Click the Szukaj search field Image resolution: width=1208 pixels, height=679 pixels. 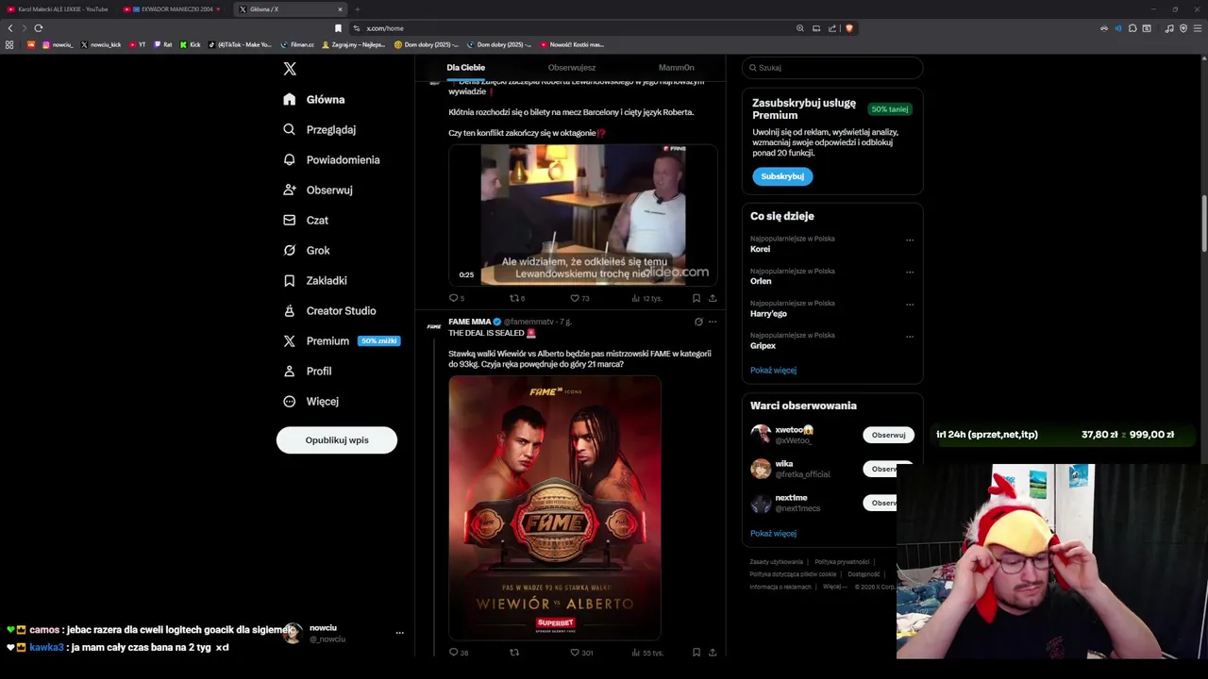click(x=831, y=68)
